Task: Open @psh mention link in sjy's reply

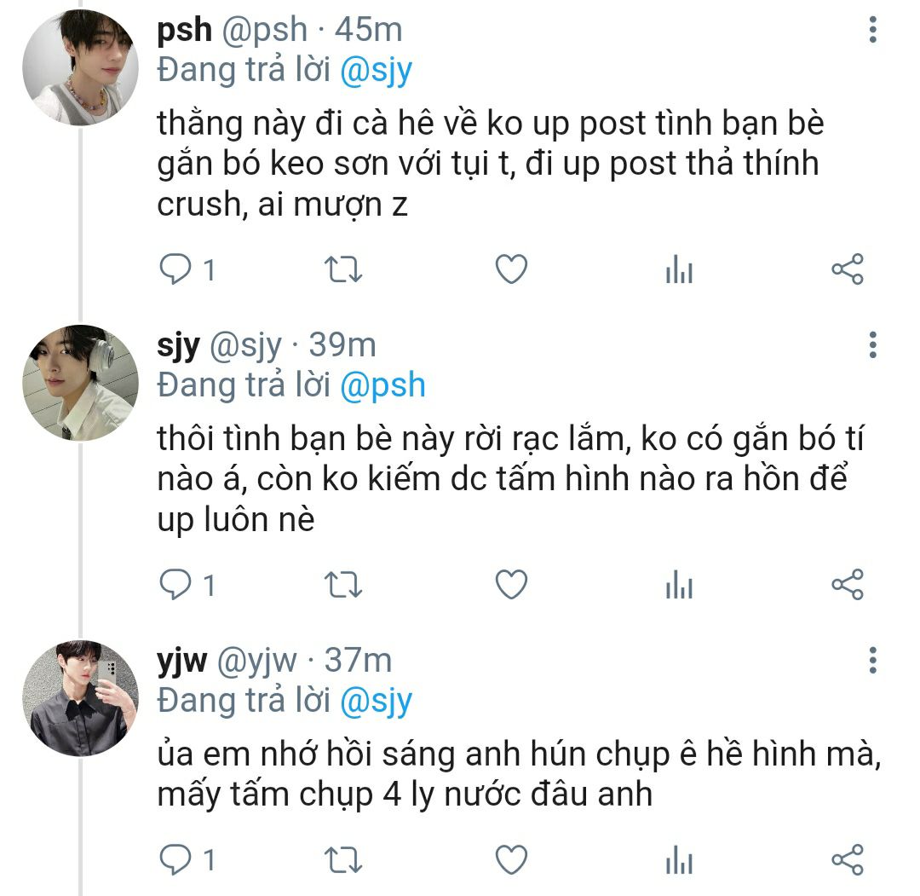Action: 382,385
